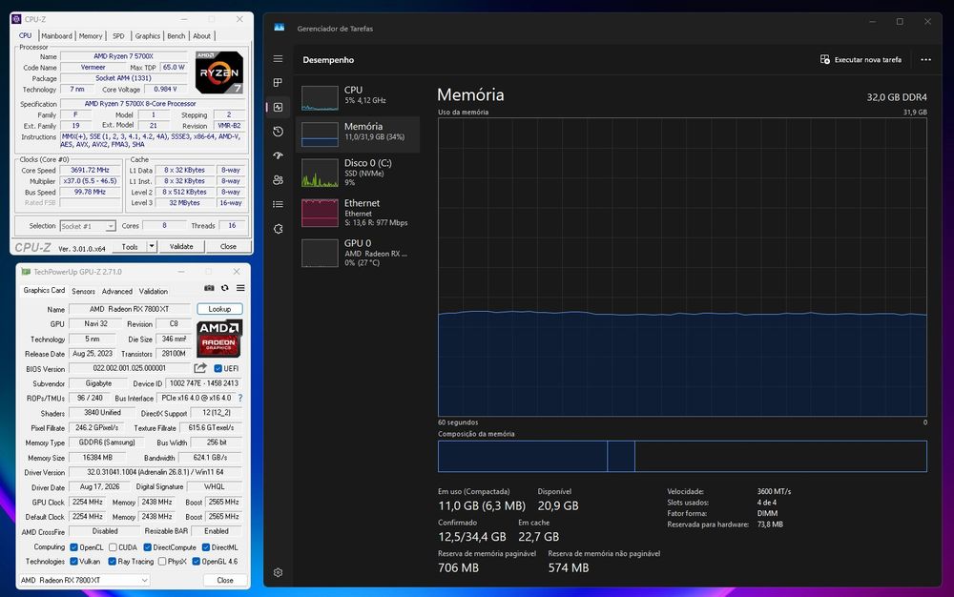Click the Task Manager app icon in title bar
The height and width of the screenshot is (597, 954).
[x=280, y=28]
